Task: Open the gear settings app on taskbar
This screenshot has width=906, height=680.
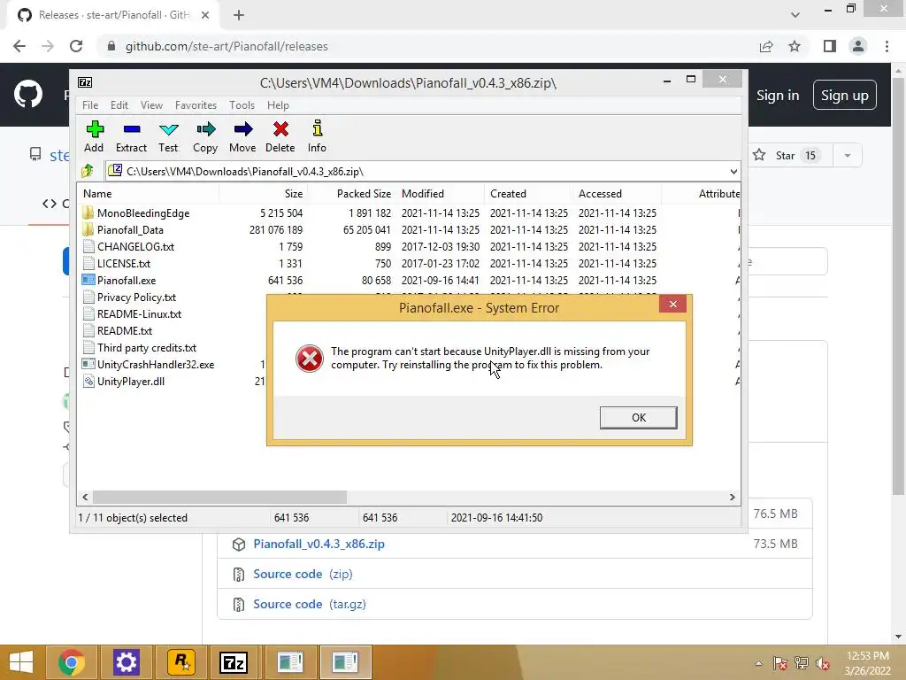Action: tap(126, 662)
